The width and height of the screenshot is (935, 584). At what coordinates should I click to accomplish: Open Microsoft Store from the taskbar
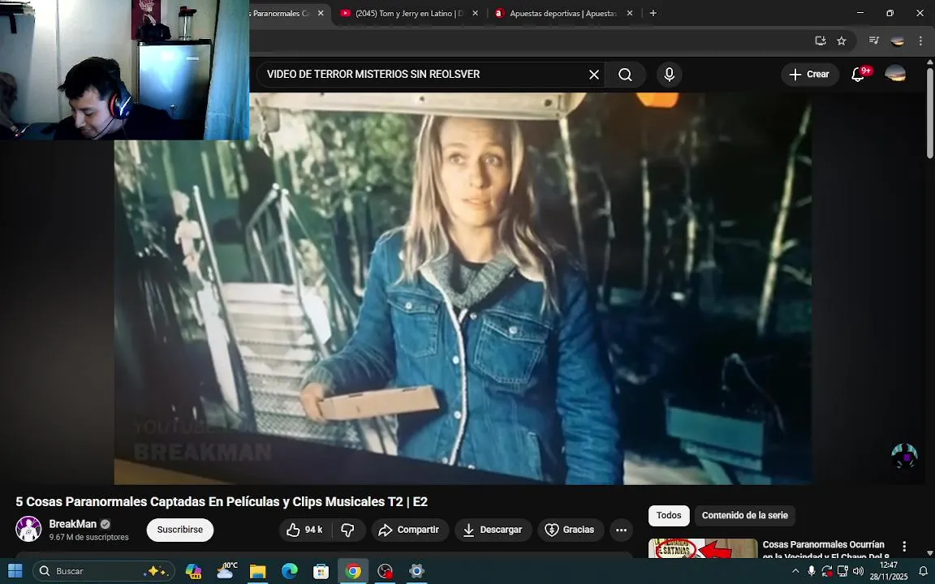click(x=321, y=571)
